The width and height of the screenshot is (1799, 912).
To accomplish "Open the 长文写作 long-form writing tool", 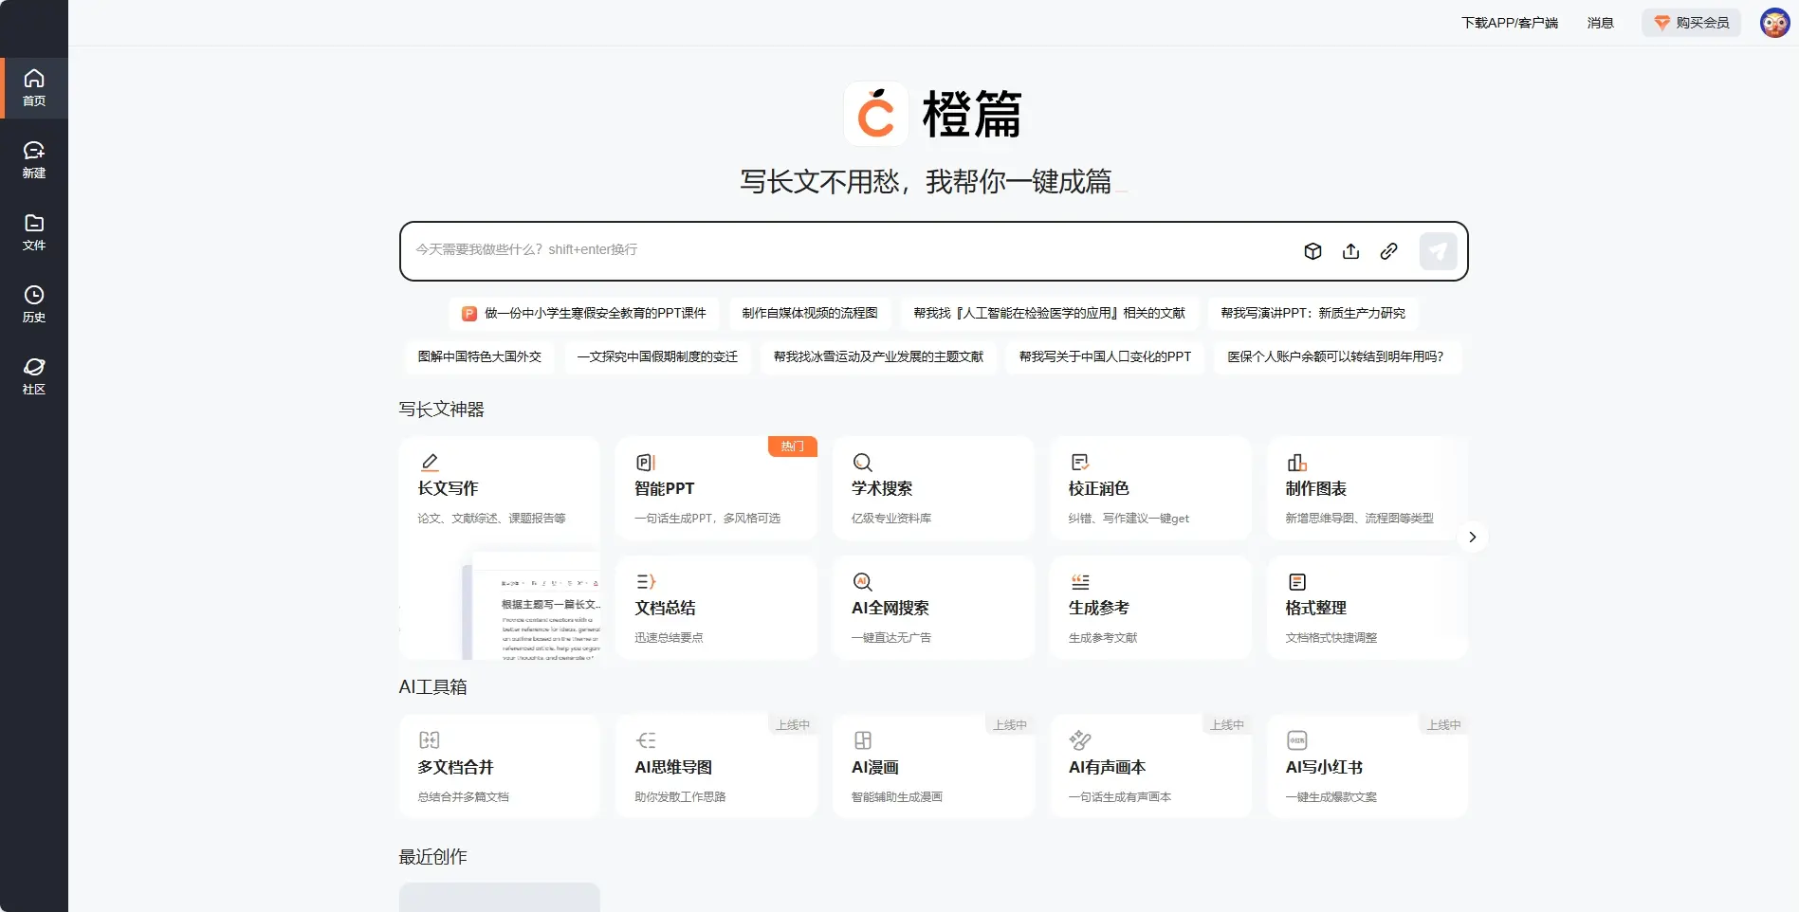I will 500,488.
